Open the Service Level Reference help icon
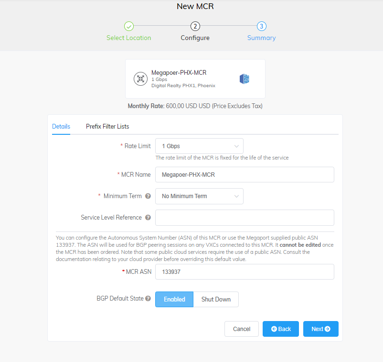The width and height of the screenshot is (383, 362). pos(148,218)
